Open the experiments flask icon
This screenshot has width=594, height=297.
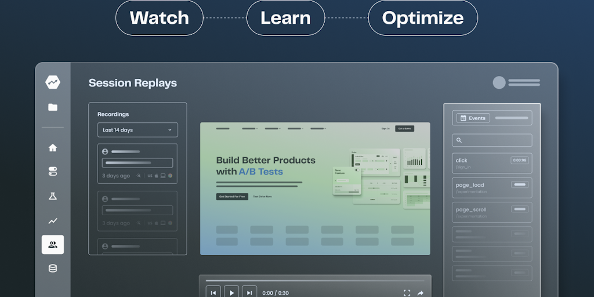(x=53, y=196)
